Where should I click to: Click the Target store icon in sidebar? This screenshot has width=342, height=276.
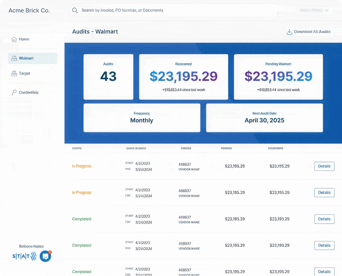click(14, 74)
